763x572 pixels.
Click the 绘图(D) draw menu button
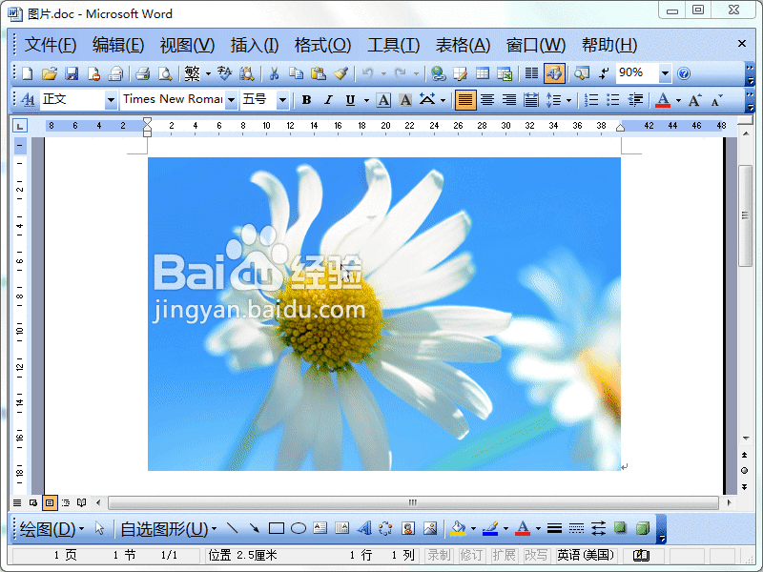52,529
